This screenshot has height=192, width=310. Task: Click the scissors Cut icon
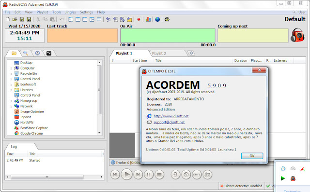tap(38, 19)
